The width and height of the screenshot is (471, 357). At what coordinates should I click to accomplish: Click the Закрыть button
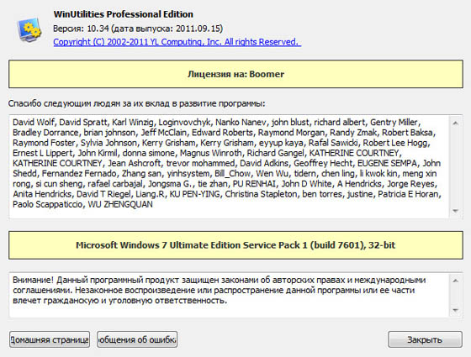coord(425,339)
